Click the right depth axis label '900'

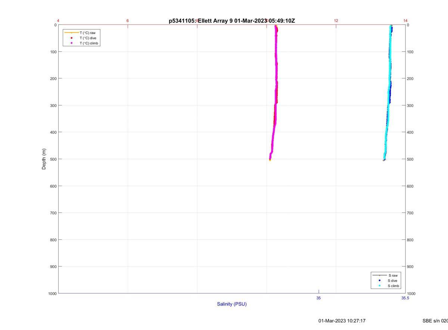410,267
